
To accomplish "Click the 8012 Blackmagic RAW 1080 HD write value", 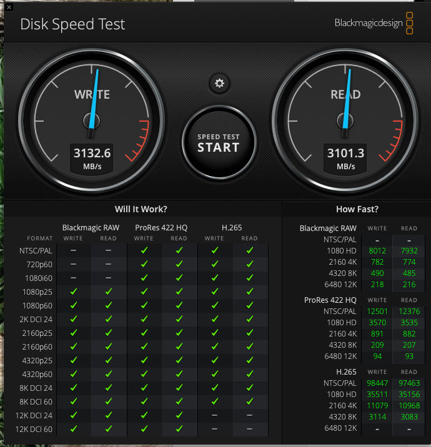I will click(377, 251).
